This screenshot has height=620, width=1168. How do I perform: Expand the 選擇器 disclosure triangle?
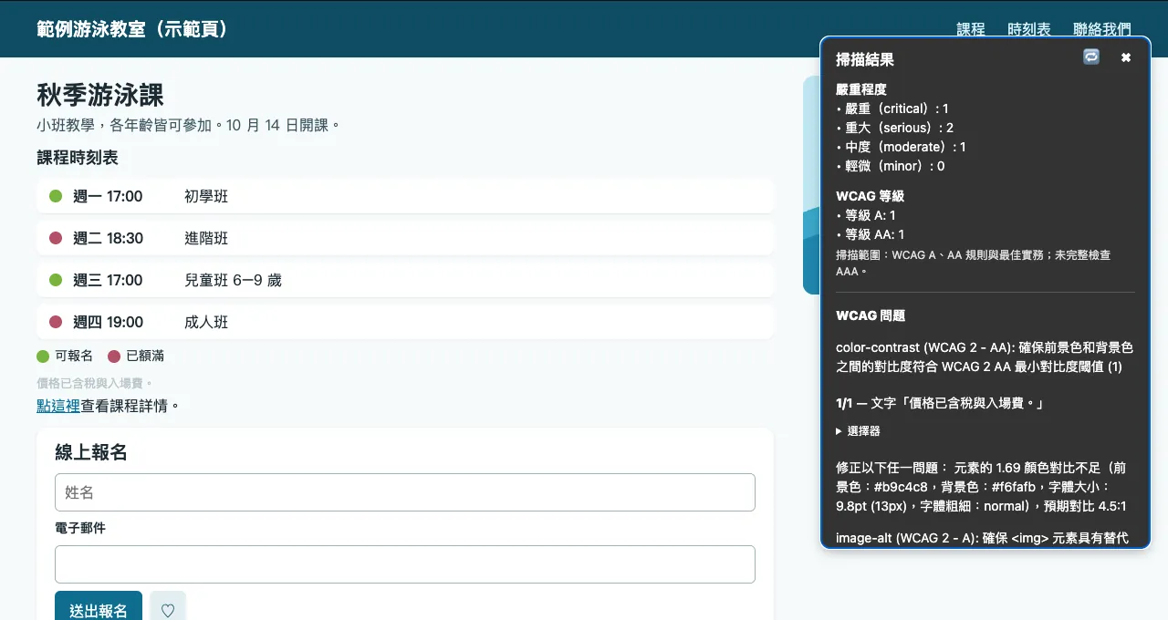tap(839, 431)
